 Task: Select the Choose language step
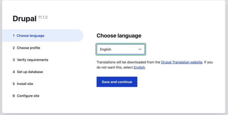[x=30, y=36]
